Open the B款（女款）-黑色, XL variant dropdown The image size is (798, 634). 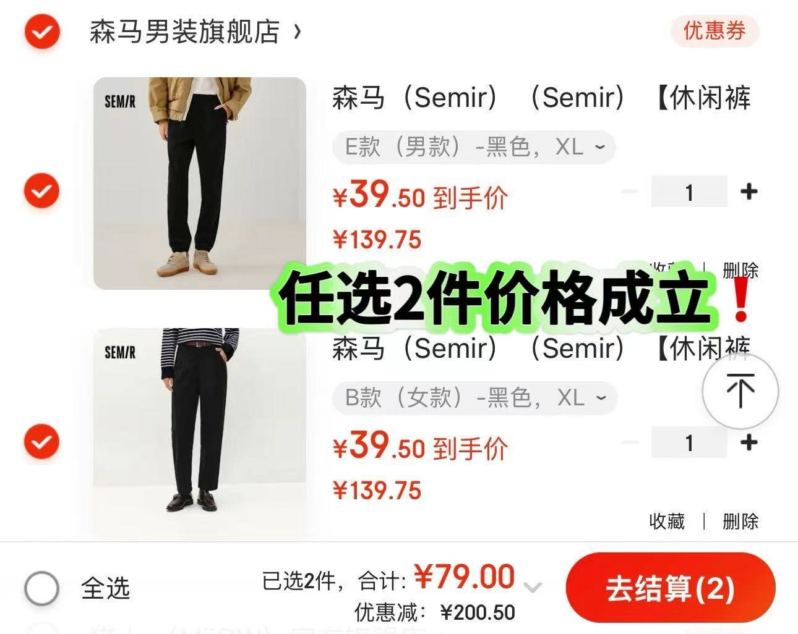pyautogui.click(x=475, y=398)
